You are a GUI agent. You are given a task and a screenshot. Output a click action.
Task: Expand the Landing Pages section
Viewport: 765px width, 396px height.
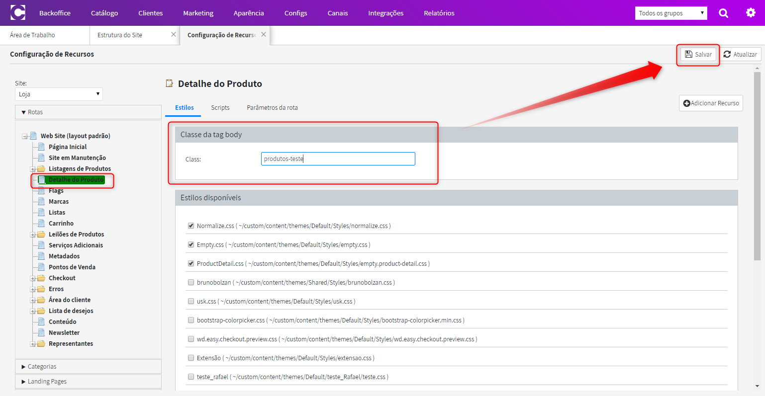[89, 382]
